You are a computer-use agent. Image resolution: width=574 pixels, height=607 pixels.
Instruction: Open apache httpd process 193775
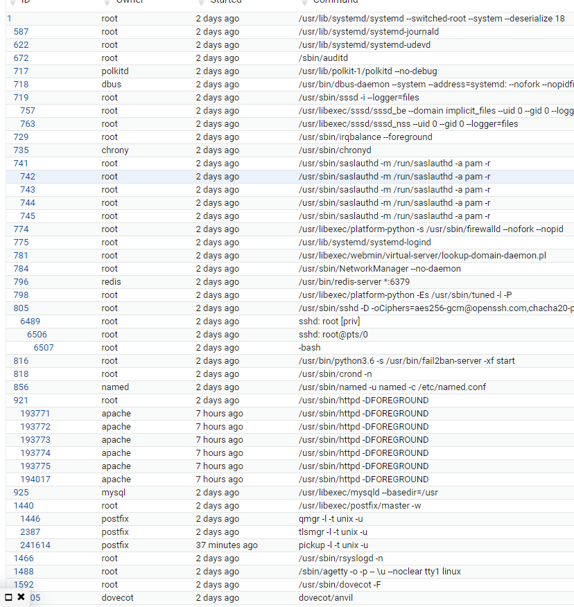[x=35, y=466]
